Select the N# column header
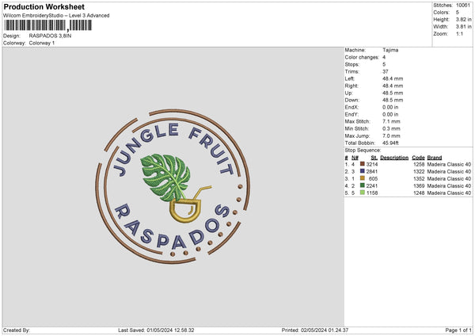Viewport: 475px width, 336px height. point(355,158)
